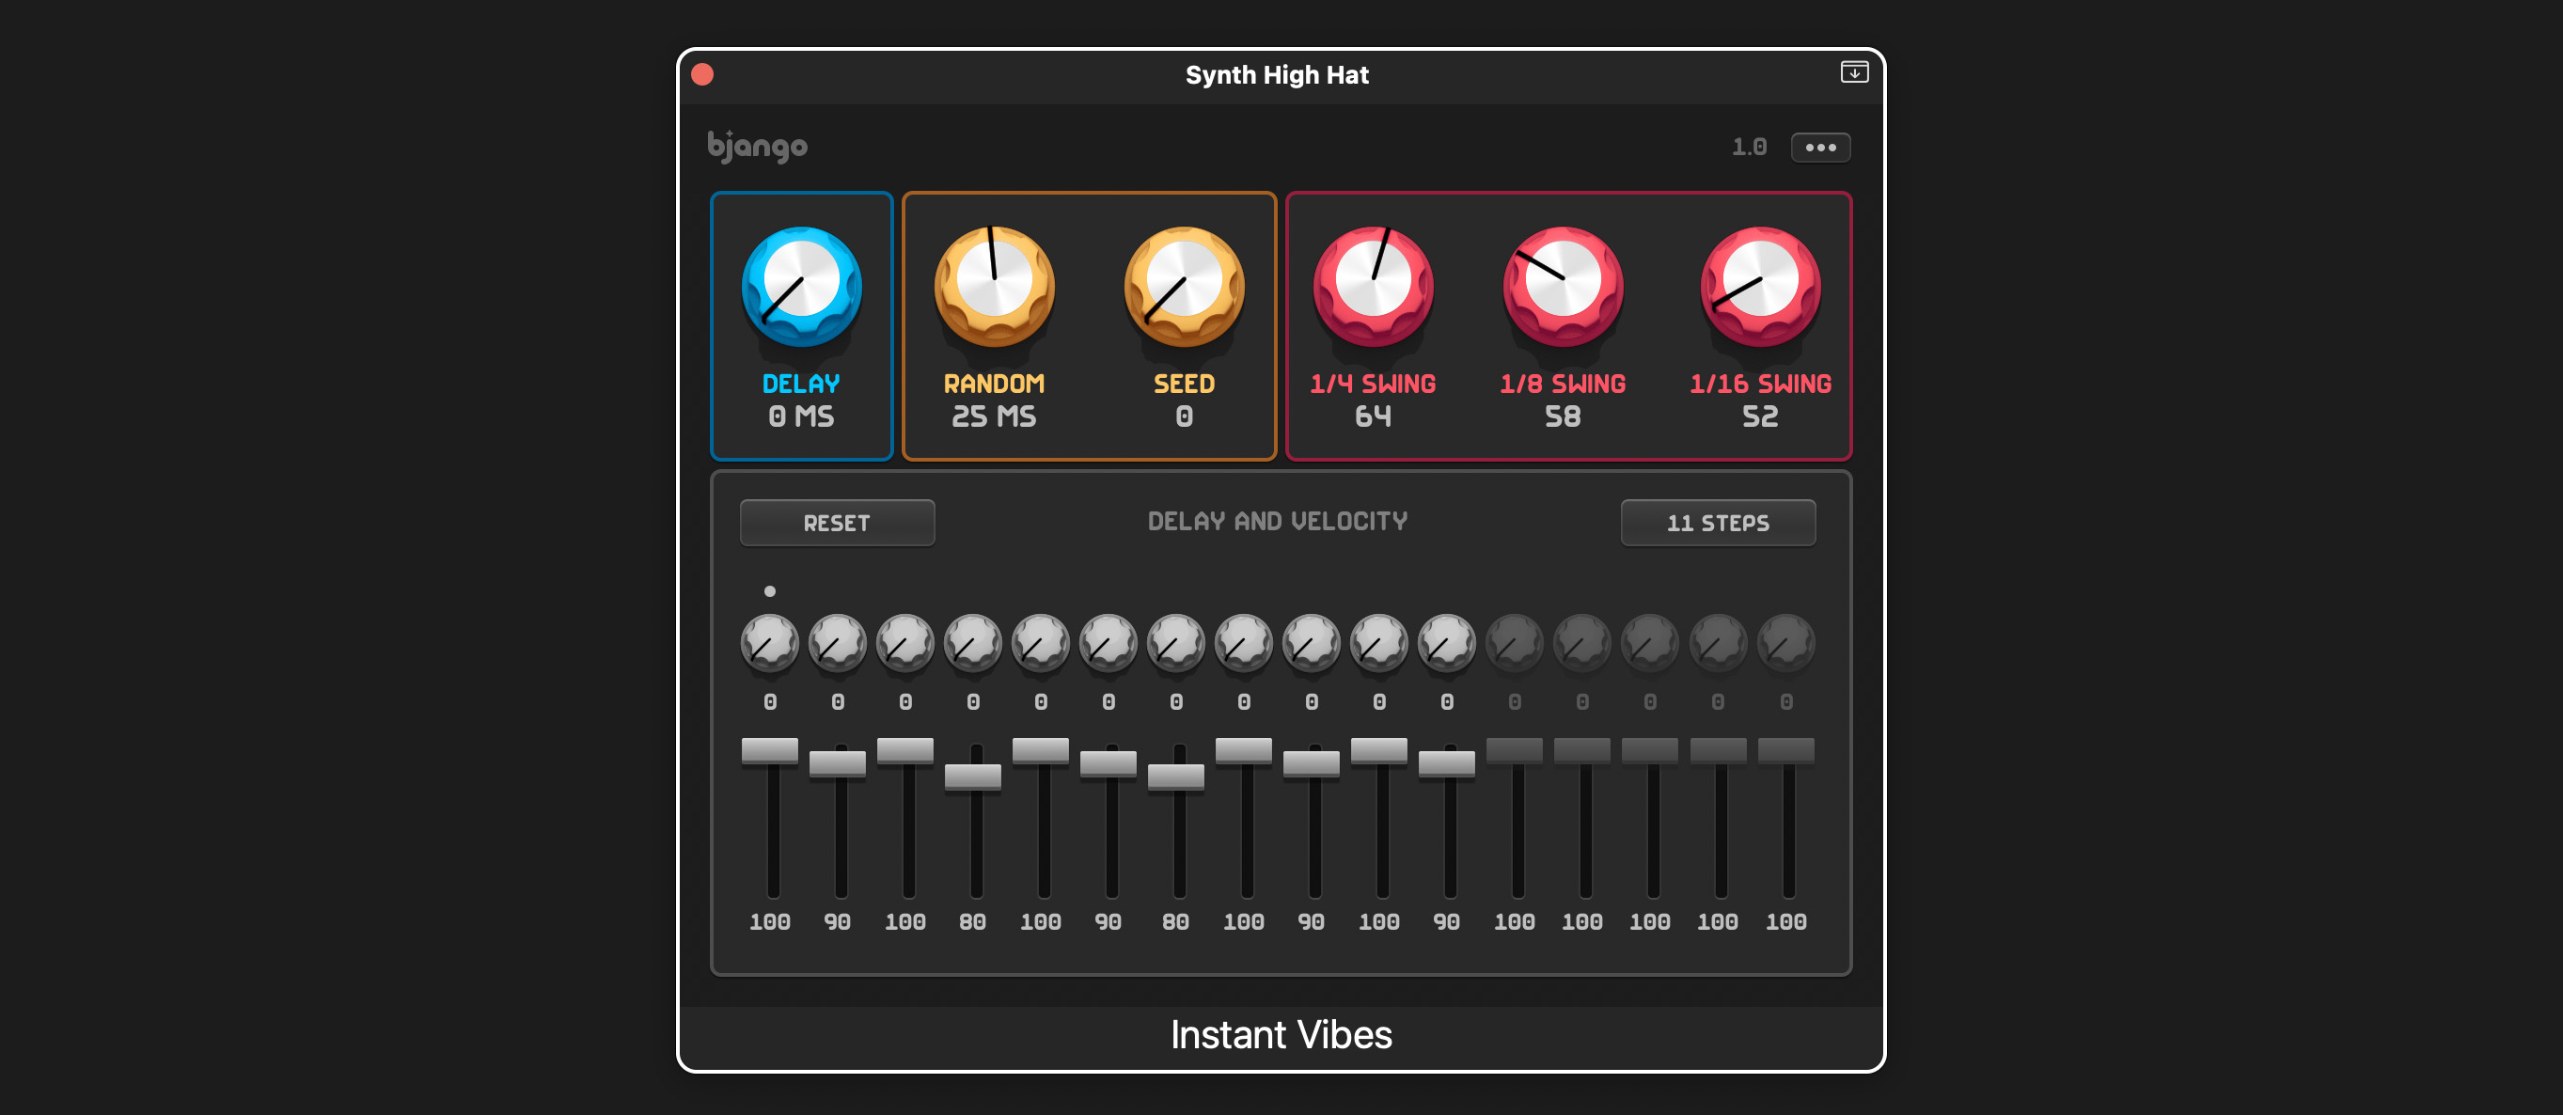Click the 1/4 Swing value '64'
This screenshot has height=1115, width=2563.
pos(1373,416)
